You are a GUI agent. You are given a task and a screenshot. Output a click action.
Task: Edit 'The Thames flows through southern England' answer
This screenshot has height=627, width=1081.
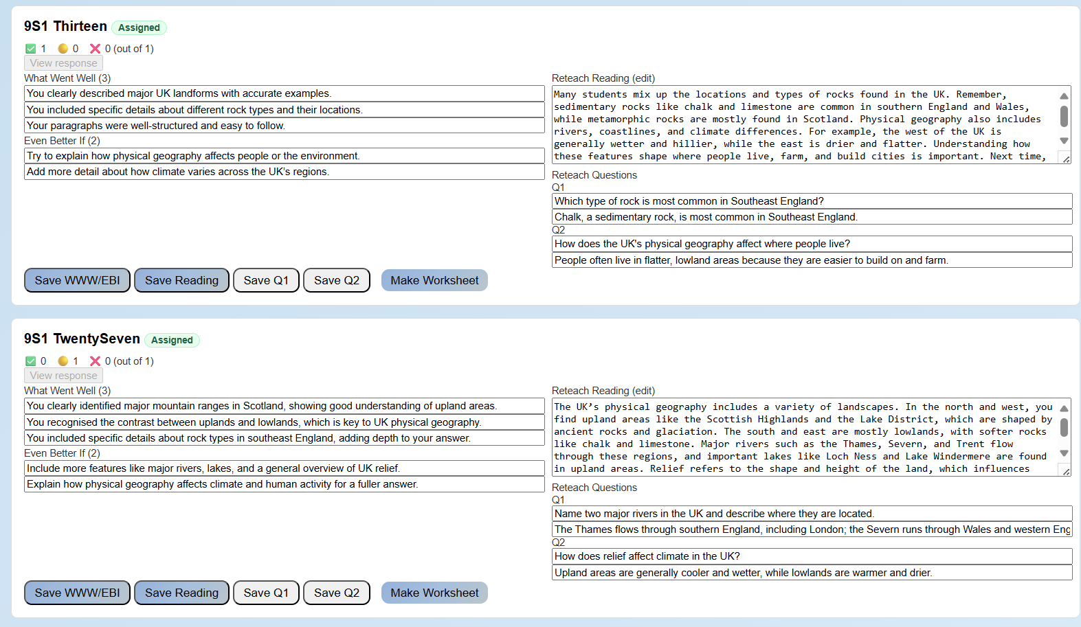pos(812,529)
